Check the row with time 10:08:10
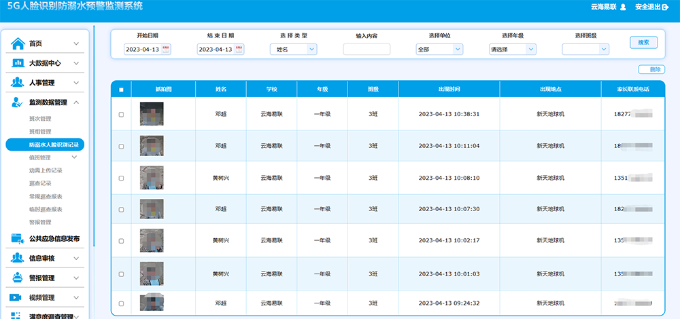The height and width of the screenshot is (319, 680). (121, 178)
